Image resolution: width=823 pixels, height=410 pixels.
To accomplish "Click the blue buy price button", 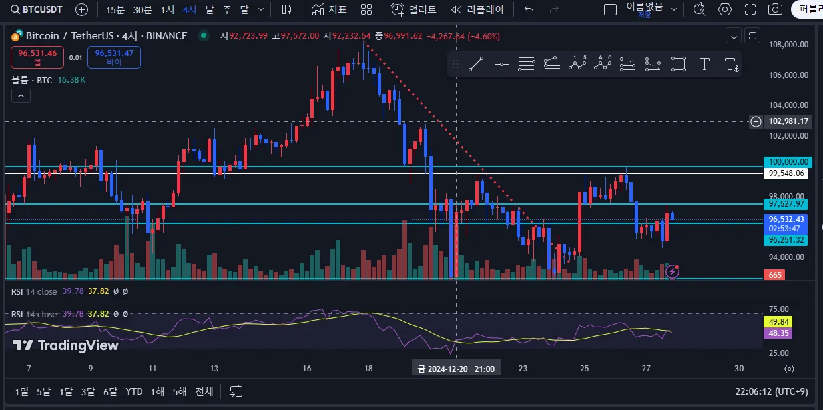I will pos(114,57).
